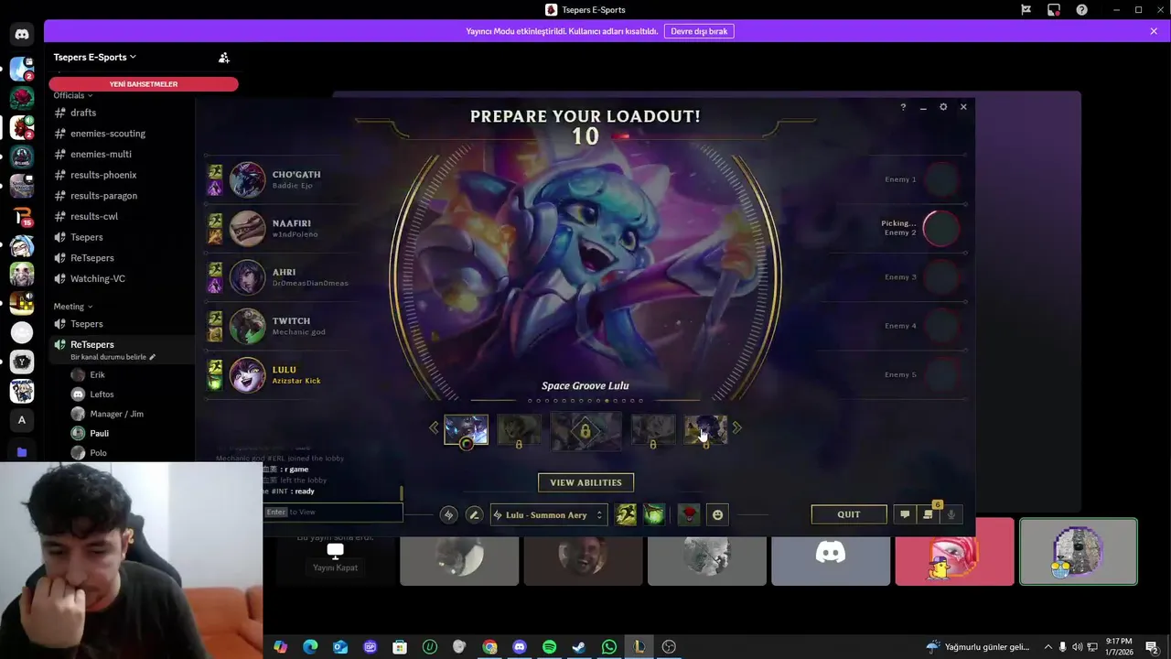Open Discord help question mark icon

pos(1082,10)
